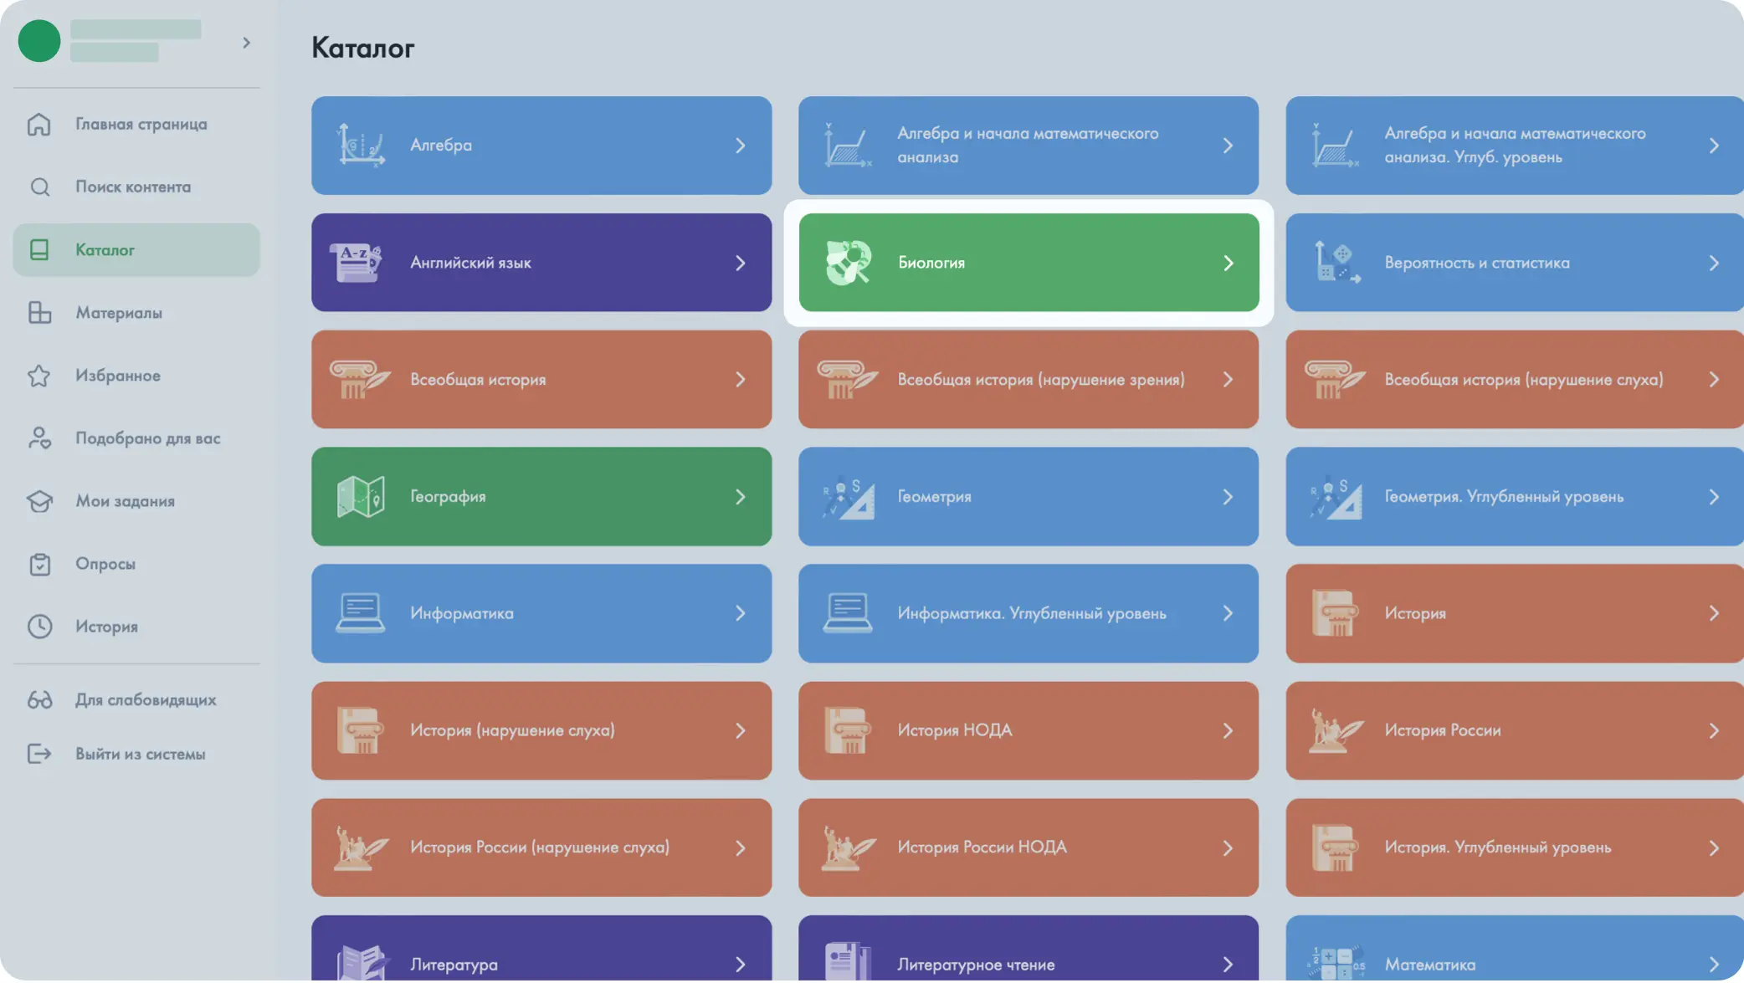Click the magnifier icon for content search

[x=39, y=187]
